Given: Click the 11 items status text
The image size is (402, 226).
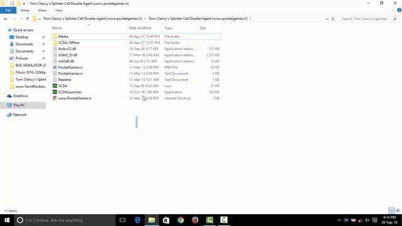Looking at the screenshot, I should click(11, 211).
